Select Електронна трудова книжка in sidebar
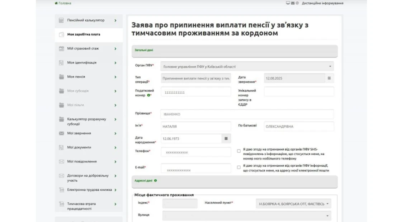The height and width of the screenshot is (222, 405). (x=89, y=190)
